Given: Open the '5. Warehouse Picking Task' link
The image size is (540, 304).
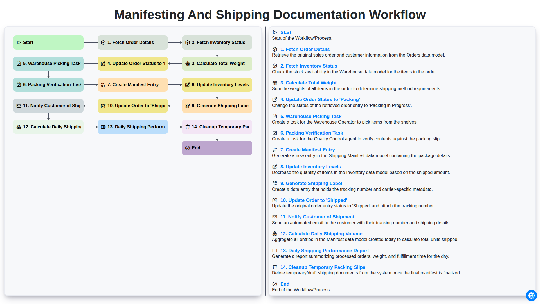Looking at the screenshot, I should click(311, 116).
